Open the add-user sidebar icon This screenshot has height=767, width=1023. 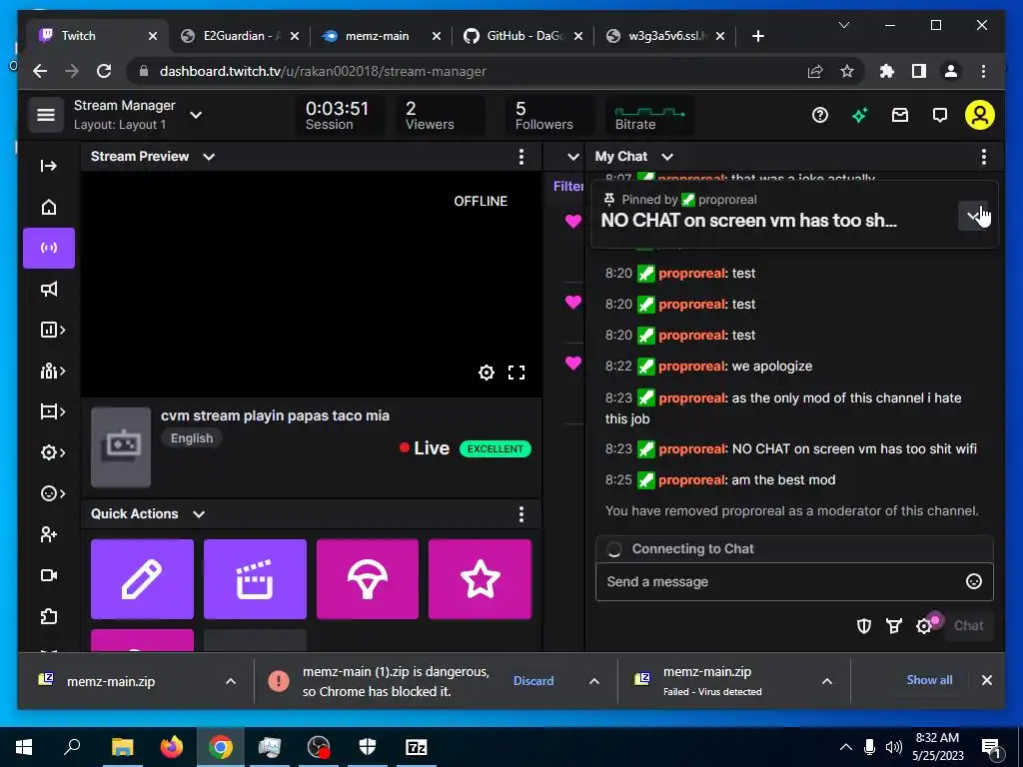coord(49,535)
